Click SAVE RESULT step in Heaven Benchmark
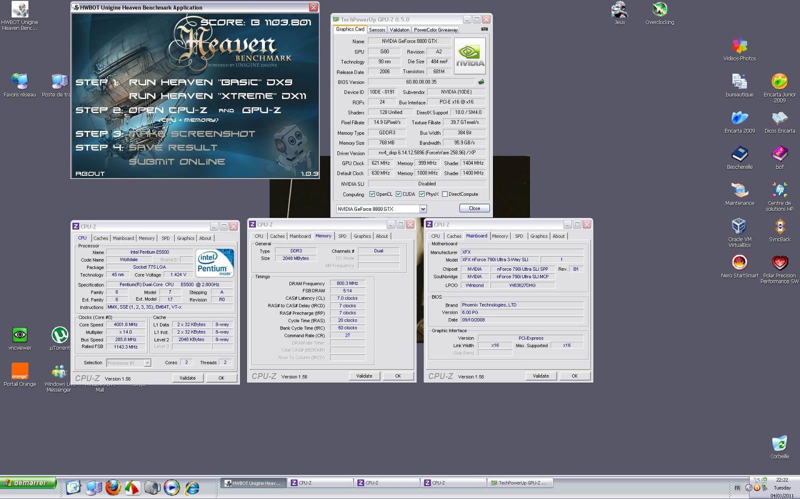Image resolution: width=800 pixels, height=499 pixels. point(172,148)
